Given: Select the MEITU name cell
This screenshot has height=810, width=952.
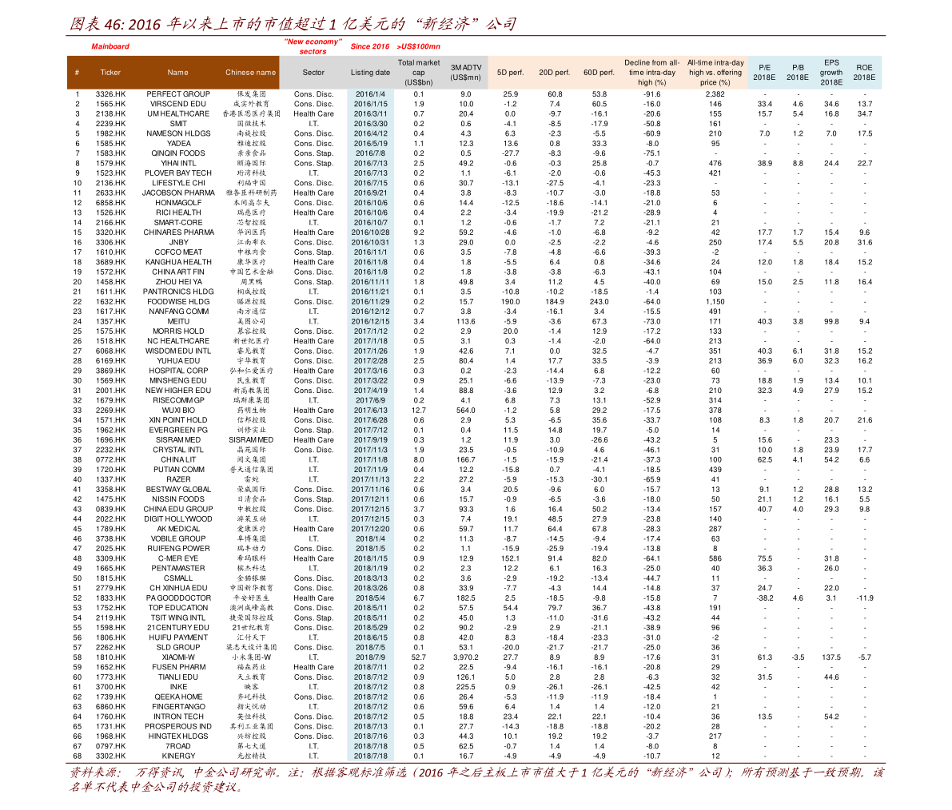Looking at the screenshot, I should click(x=178, y=322).
